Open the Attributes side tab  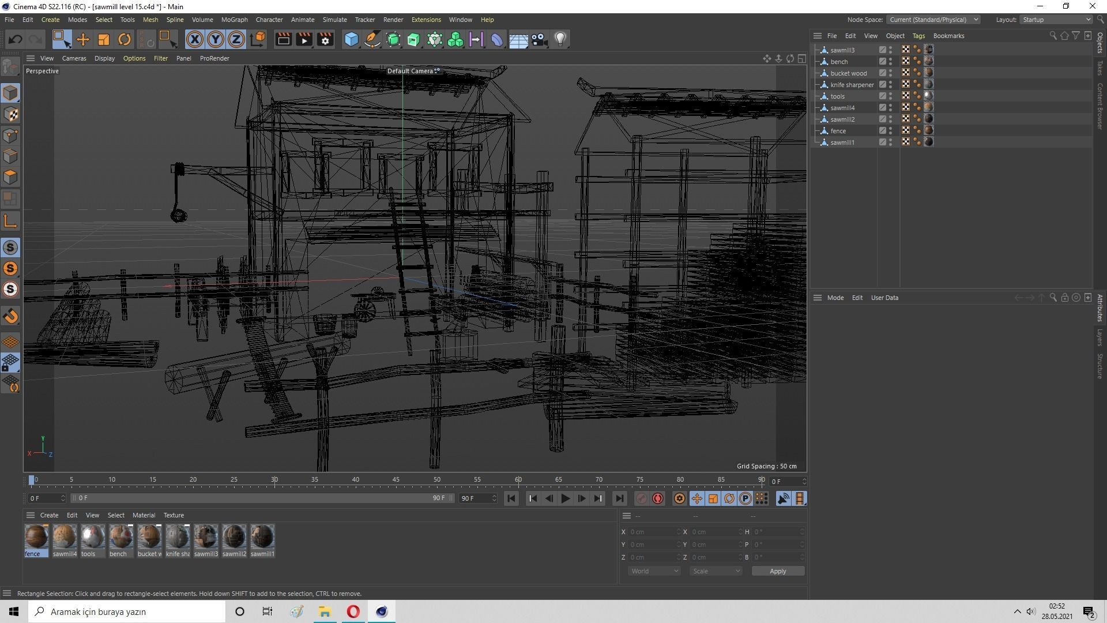click(x=1100, y=308)
